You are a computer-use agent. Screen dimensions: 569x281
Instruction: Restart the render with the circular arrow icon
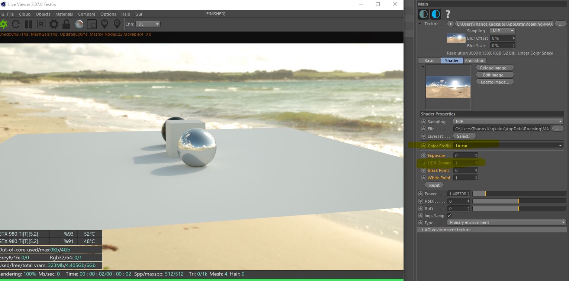(x=16, y=24)
